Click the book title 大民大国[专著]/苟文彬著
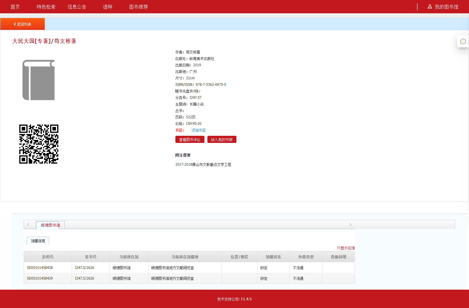The image size is (469, 308). pos(44,41)
